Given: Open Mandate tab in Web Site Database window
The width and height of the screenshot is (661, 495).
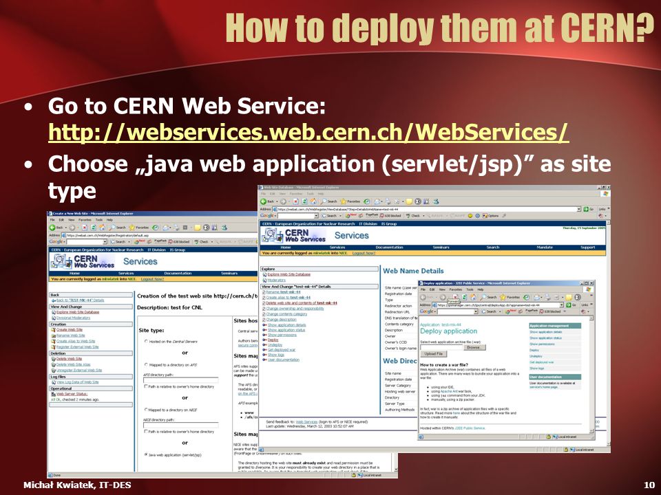Looking at the screenshot, I should tap(545, 247).
